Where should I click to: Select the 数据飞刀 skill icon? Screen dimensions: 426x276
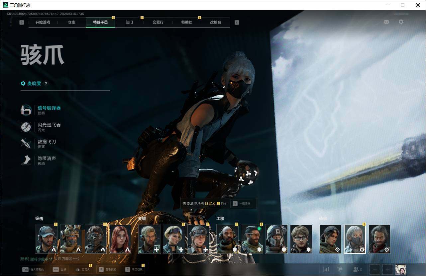(x=26, y=144)
